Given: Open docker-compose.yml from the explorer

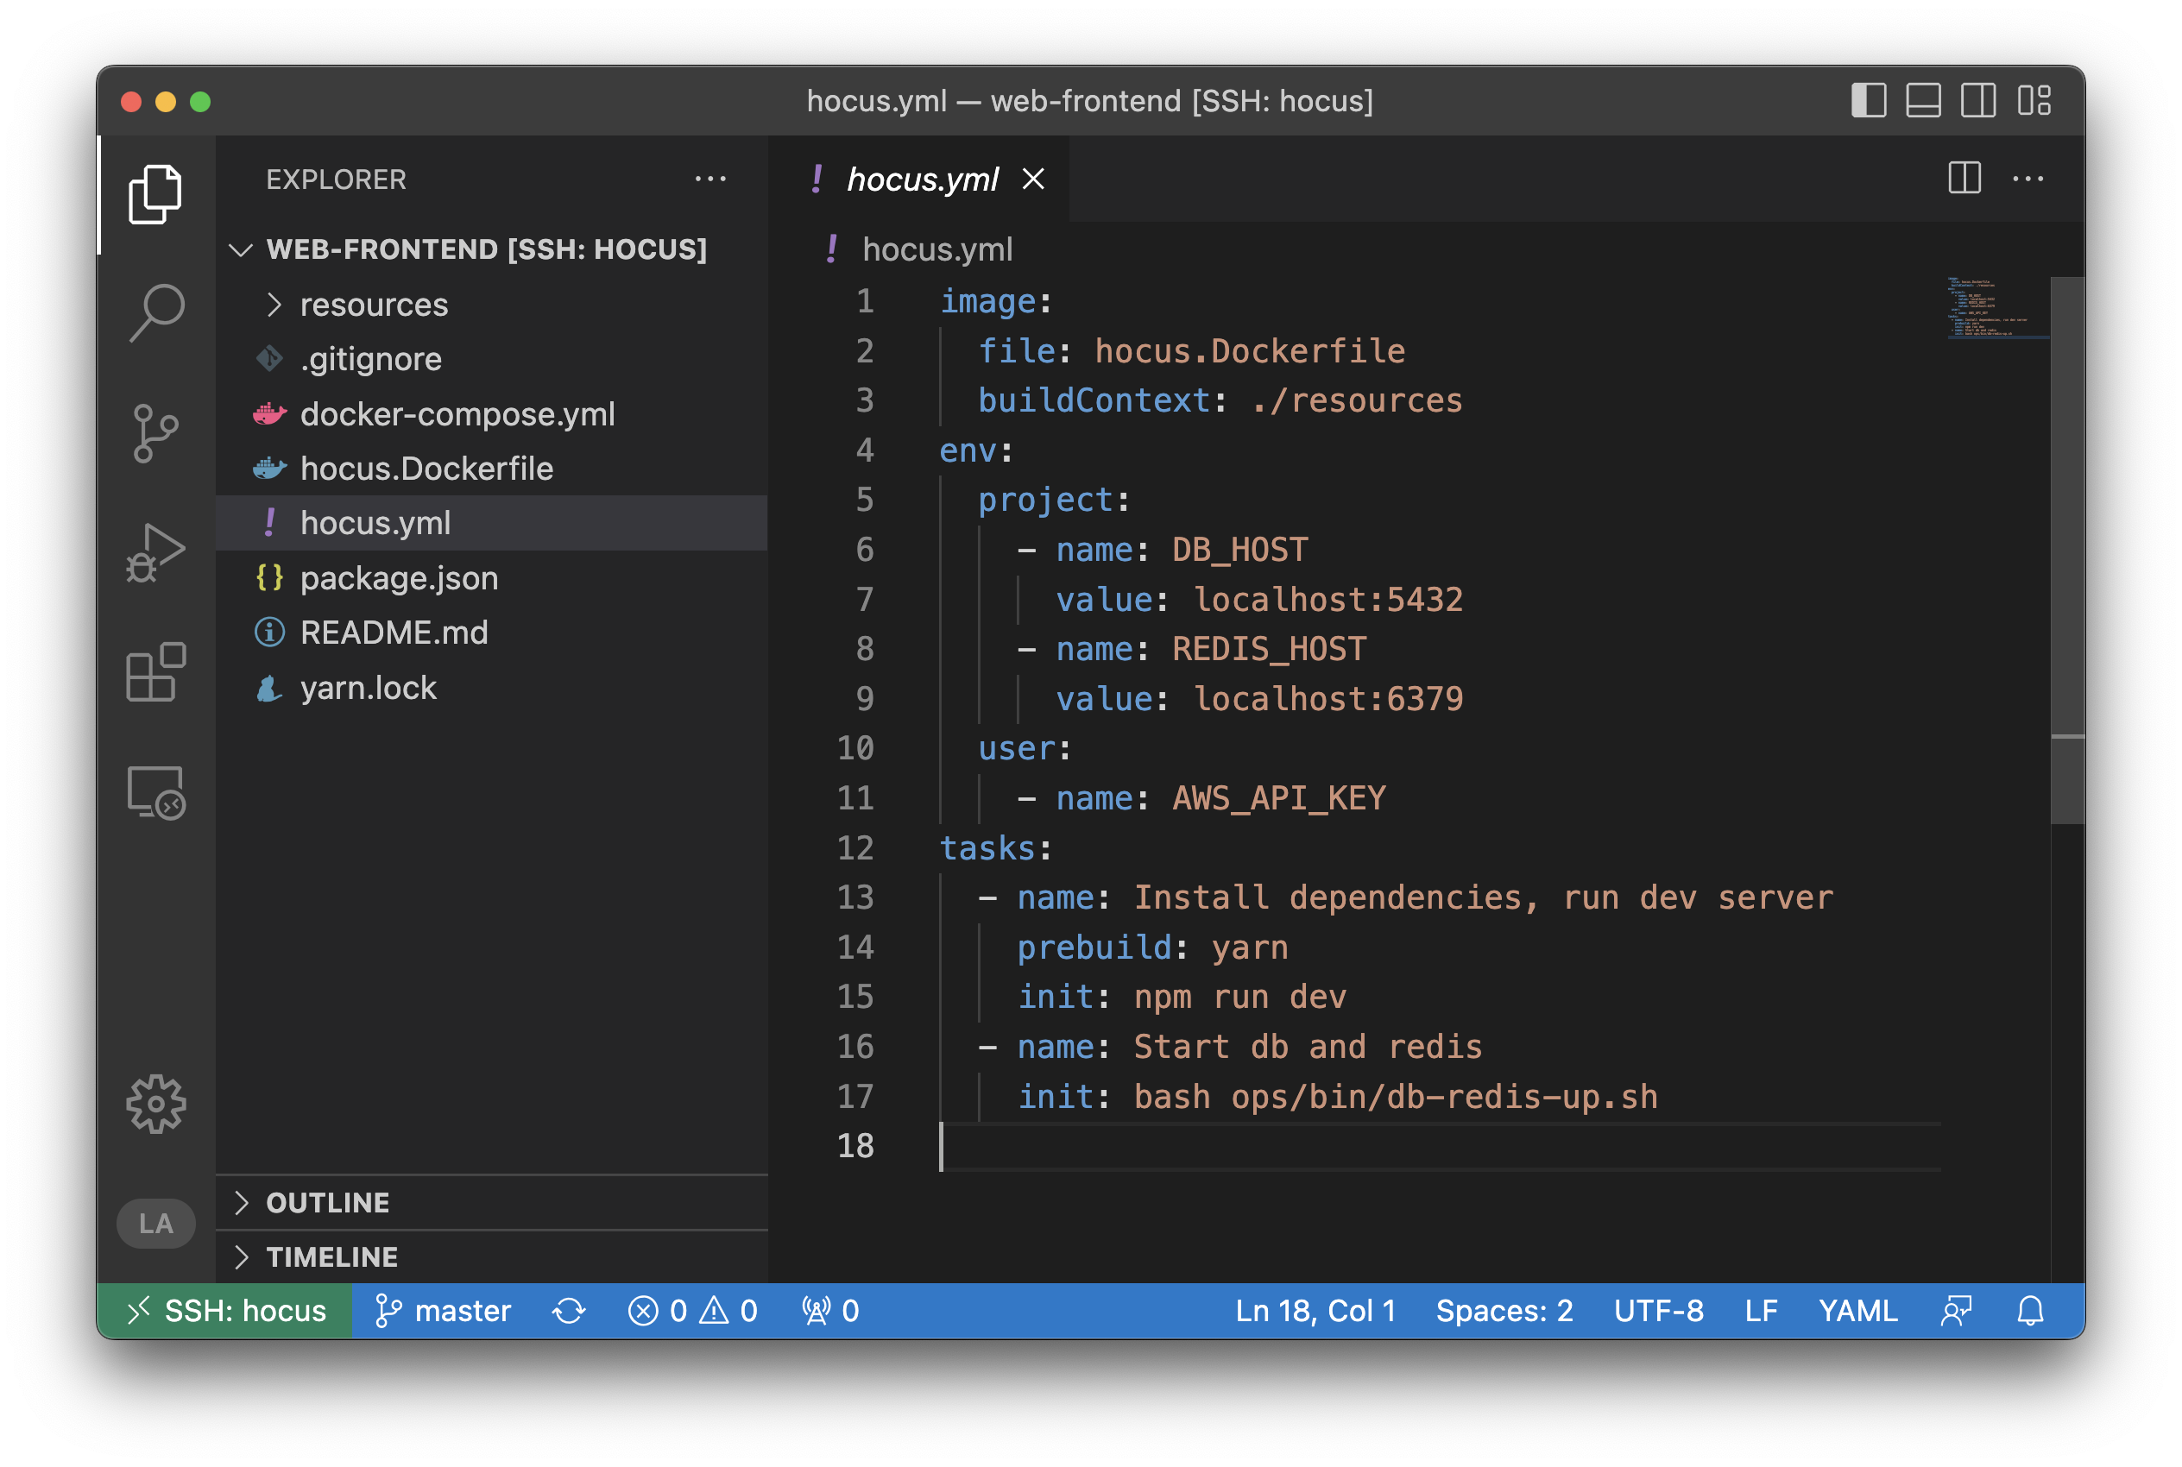Looking at the screenshot, I should click(x=457, y=413).
